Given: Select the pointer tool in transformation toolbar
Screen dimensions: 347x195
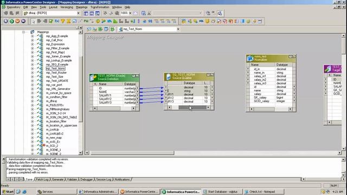Looking at the screenshot, I should 34,21.
